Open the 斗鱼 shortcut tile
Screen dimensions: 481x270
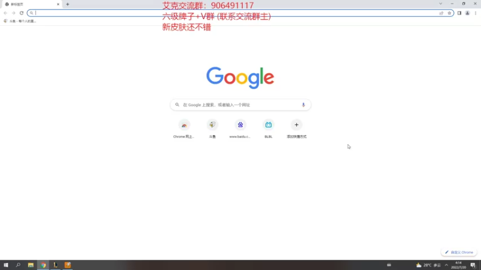[212, 128]
